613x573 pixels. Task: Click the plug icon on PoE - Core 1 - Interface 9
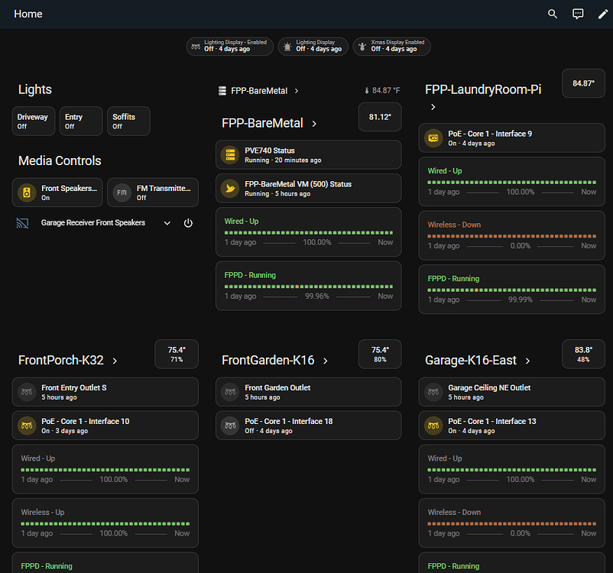point(433,138)
